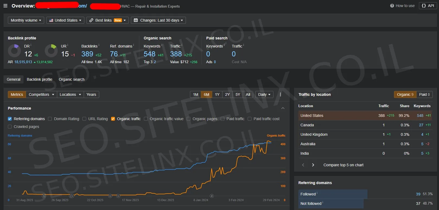
Task: Switch to the Backlink profile tab
Action: tap(40, 79)
